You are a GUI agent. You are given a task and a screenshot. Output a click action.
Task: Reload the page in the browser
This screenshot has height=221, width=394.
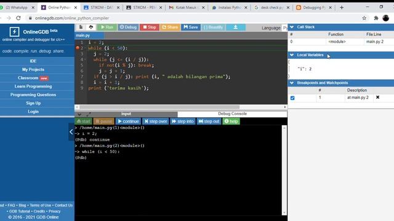[x=18, y=18]
